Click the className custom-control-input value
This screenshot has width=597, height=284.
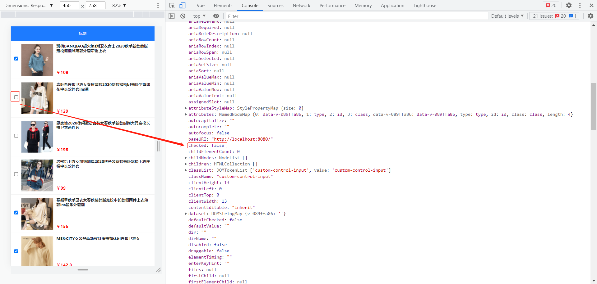point(245,176)
